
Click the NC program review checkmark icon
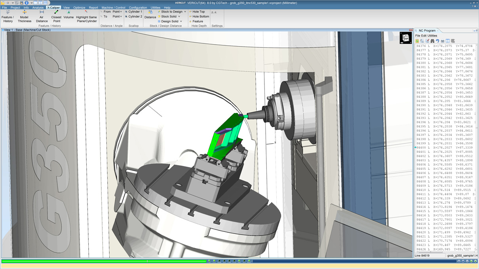[428, 41]
